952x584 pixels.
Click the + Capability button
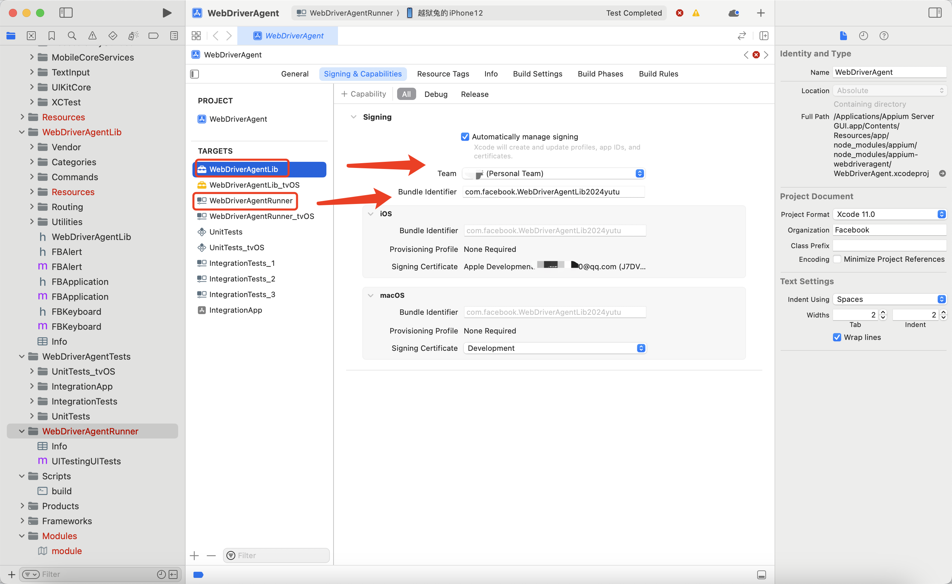click(363, 94)
